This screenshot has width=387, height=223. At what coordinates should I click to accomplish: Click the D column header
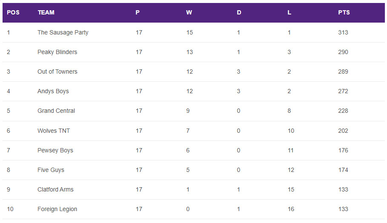[239, 12]
